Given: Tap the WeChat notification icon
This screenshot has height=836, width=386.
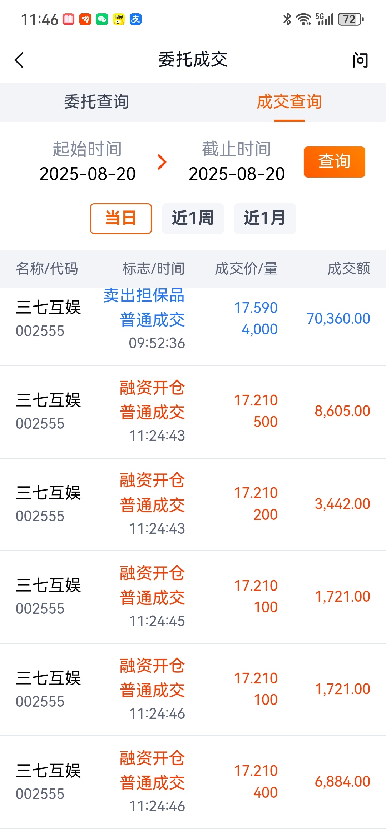Looking at the screenshot, I should [x=102, y=19].
